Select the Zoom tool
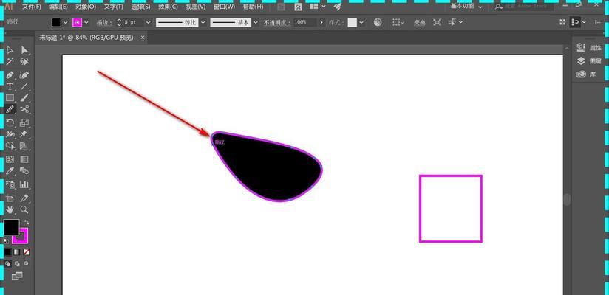Viewport: 609px width, 295px height. coord(24,209)
